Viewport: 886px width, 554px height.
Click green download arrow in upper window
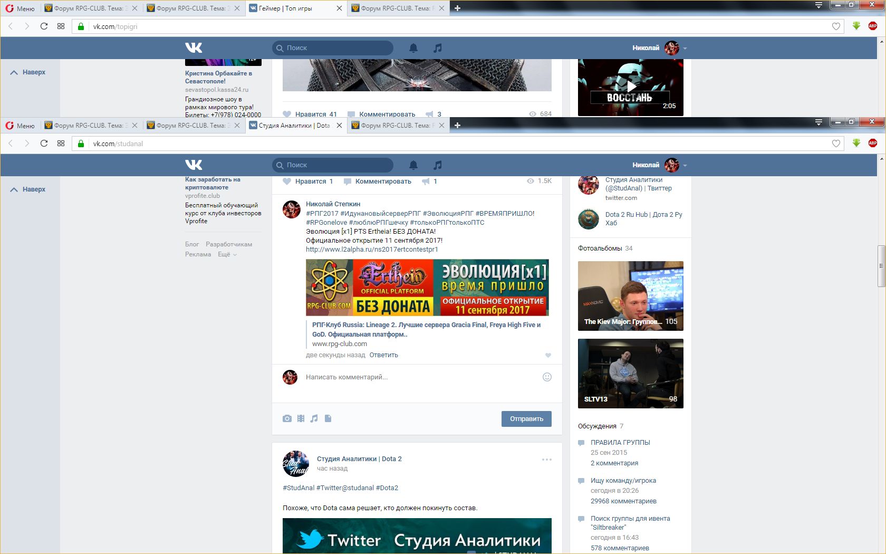click(x=856, y=26)
